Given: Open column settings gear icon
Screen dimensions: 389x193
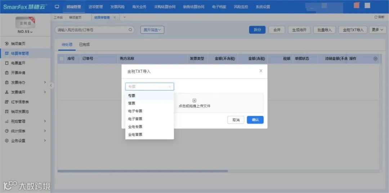Looking at the screenshot, I should click(x=375, y=59).
